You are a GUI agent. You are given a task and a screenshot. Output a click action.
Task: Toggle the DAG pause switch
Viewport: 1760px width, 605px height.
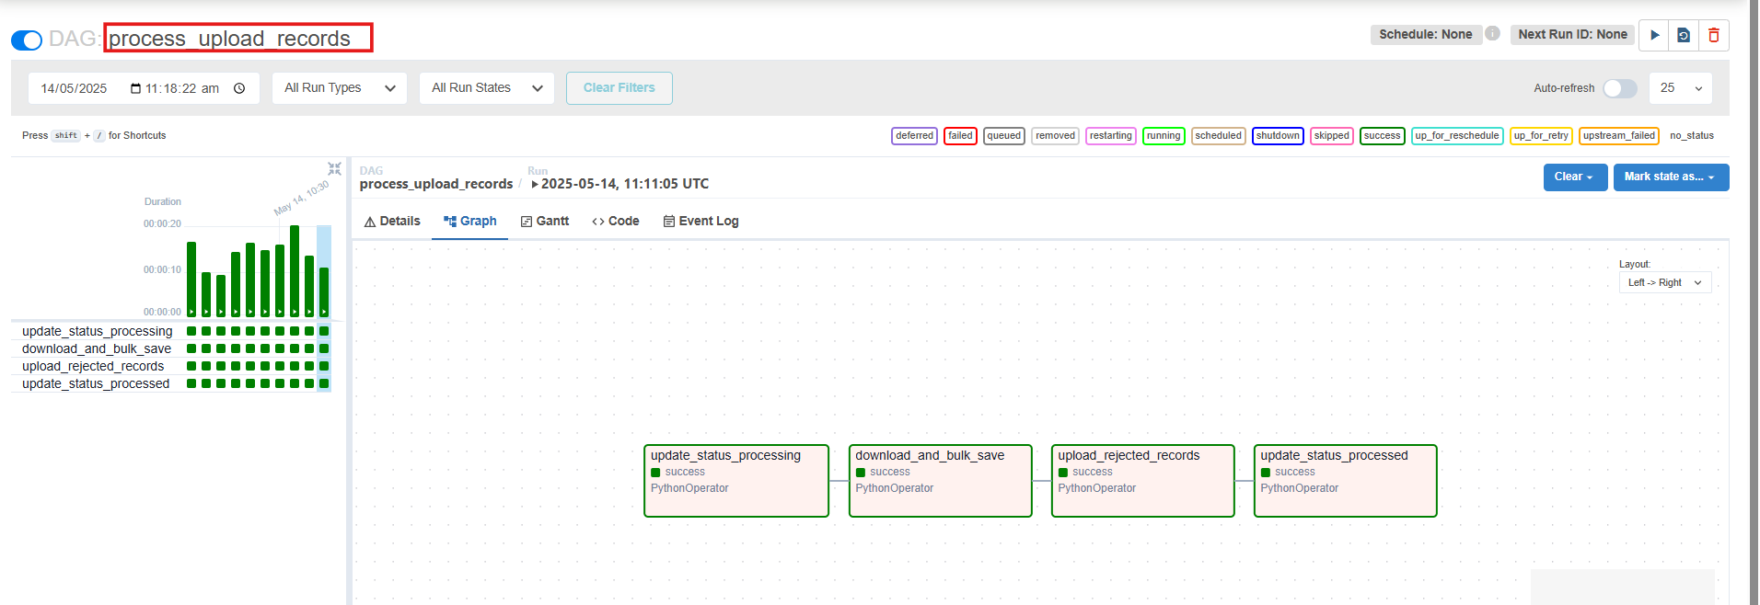click(27, 40)
